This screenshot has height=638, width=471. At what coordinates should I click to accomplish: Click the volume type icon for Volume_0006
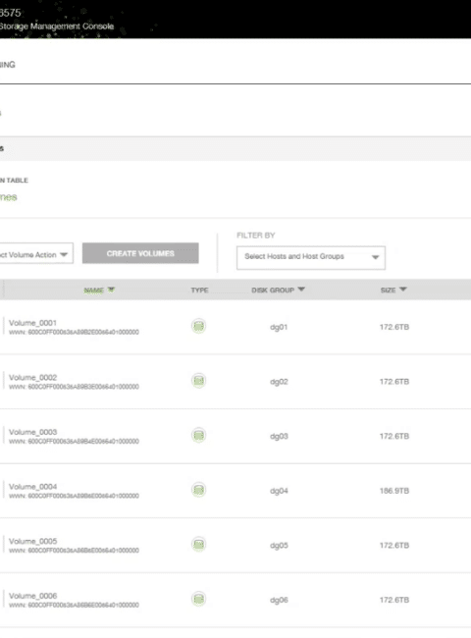pyautogui.click(x=198, y=599)
